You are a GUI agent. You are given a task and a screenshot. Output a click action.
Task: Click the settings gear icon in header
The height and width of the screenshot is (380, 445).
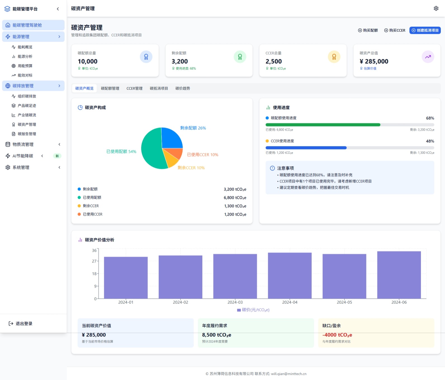point(436,8)
